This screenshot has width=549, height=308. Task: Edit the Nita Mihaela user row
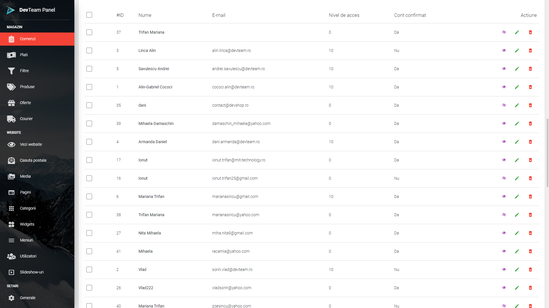point(517,233)
